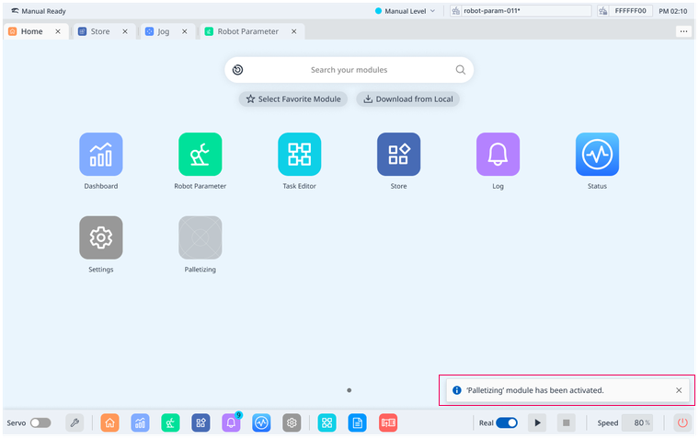Launch the Task Editor module

(x=299, y=155)
